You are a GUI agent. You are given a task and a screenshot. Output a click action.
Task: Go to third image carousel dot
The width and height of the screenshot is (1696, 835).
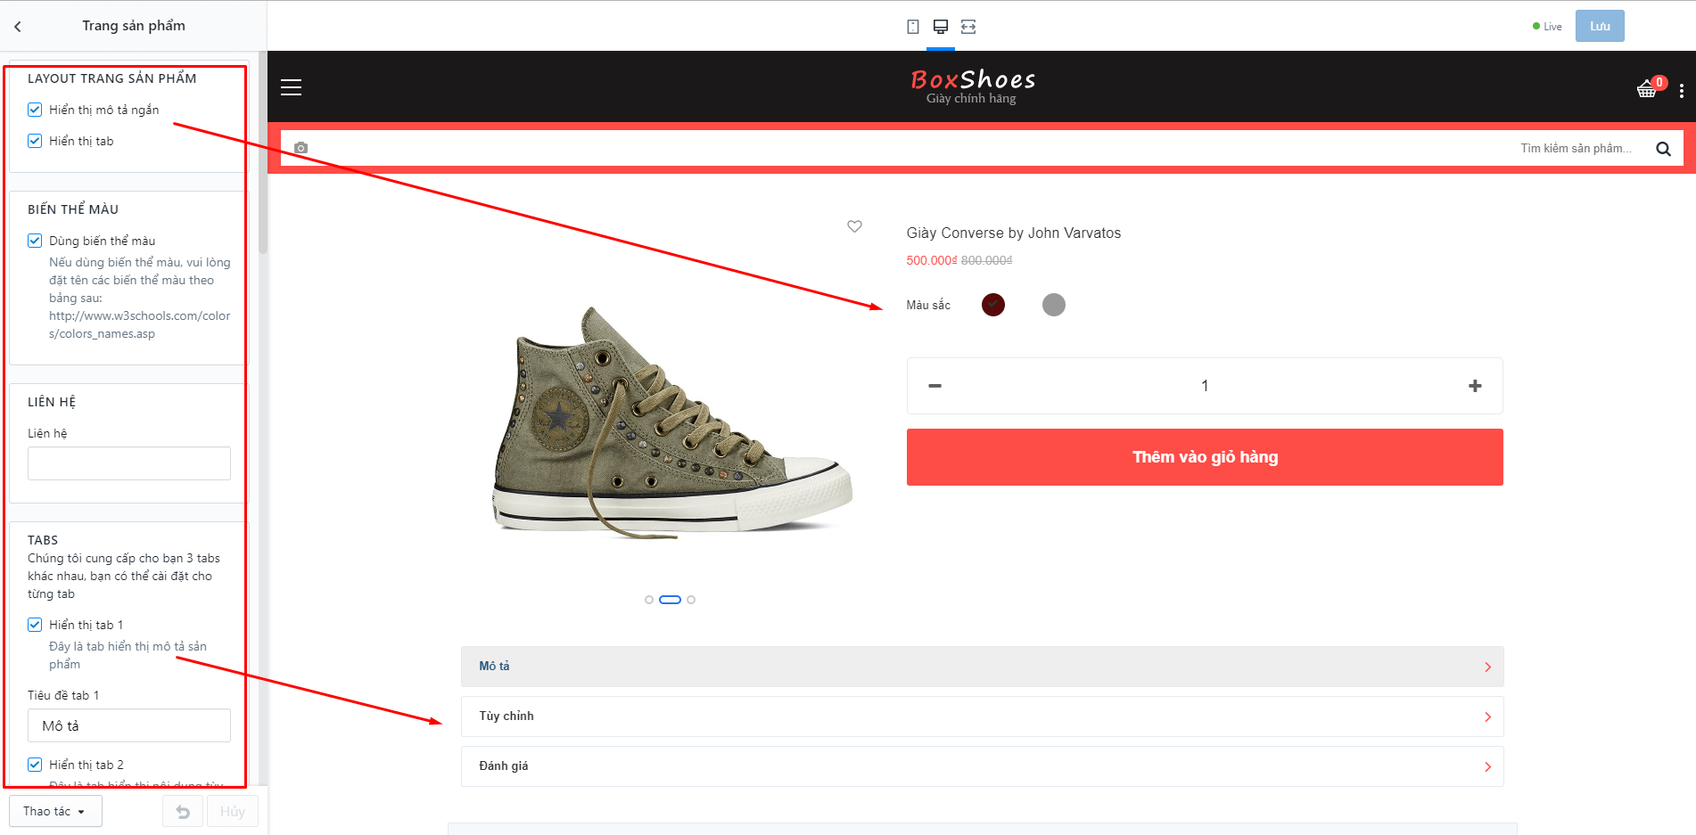[x=691, y=600]
